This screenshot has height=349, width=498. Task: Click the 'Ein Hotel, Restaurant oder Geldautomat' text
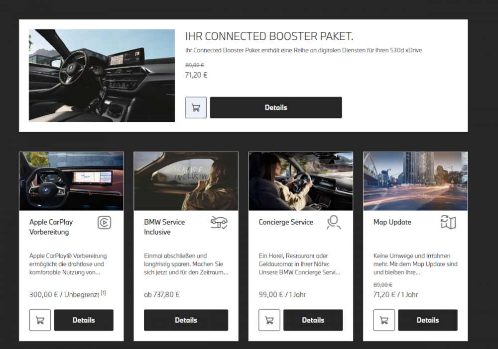(x=299, y=264)
